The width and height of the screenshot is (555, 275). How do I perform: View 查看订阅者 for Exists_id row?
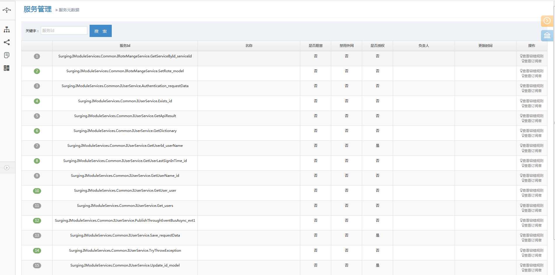point(532,106)
